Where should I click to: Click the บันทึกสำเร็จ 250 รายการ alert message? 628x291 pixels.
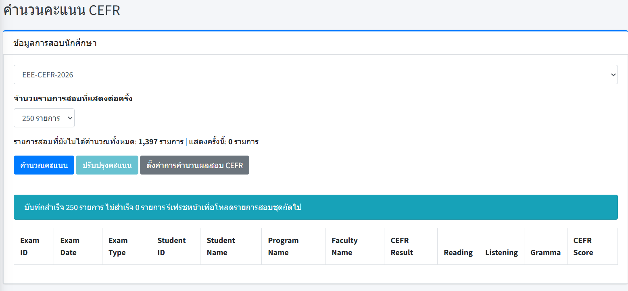(x=315, y=207)
